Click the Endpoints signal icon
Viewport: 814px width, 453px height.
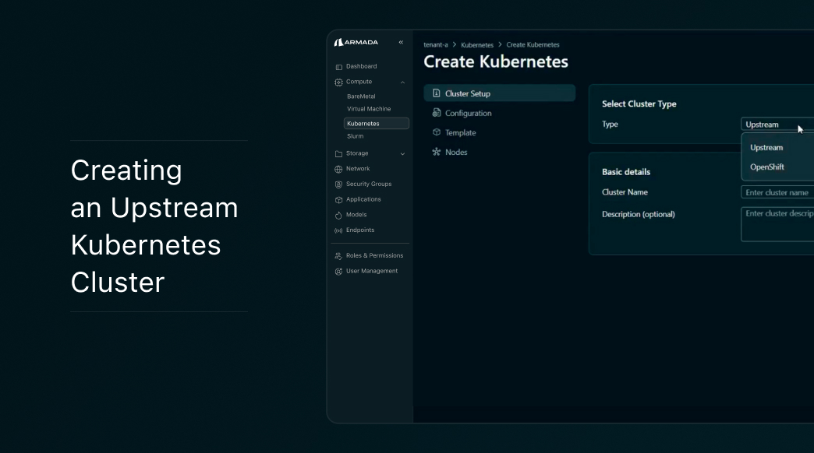click(x=338, y=230)
